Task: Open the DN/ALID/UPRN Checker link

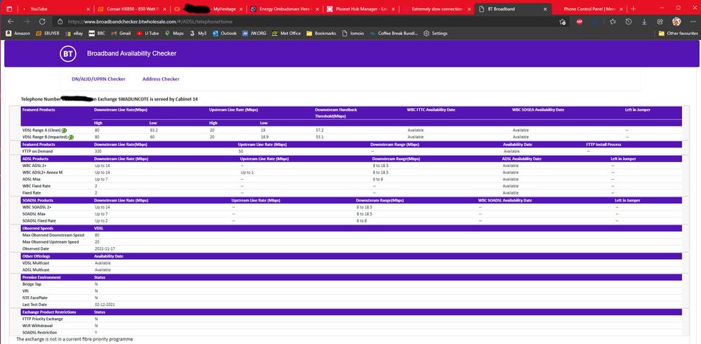Action: tap(98, 79)
